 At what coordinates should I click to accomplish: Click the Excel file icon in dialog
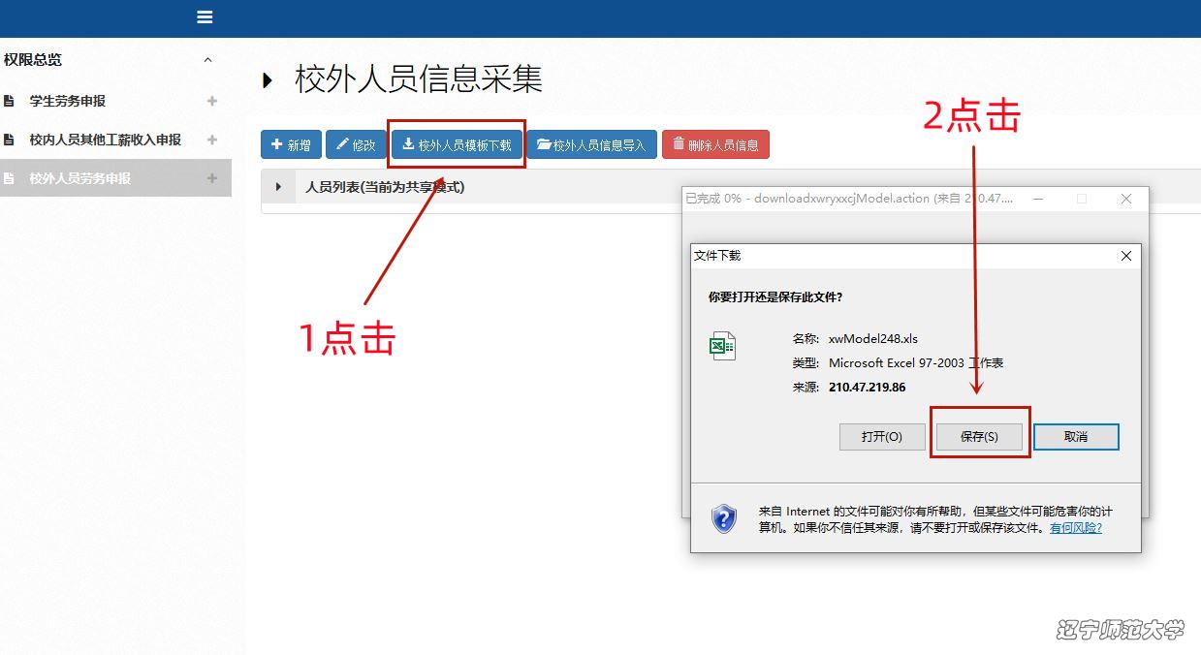point(722,346)
